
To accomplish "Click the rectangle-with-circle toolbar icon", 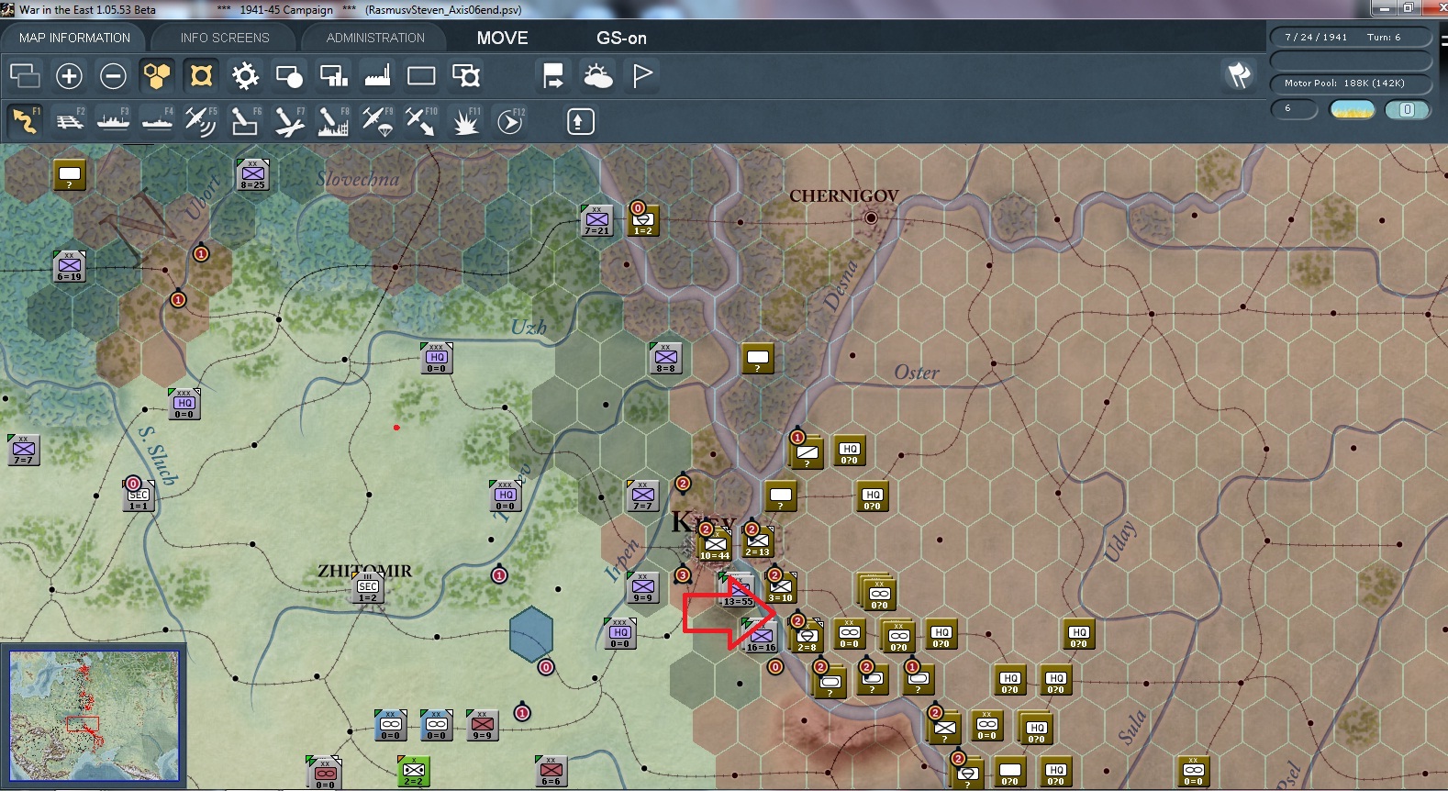I will tap(289, 75).
